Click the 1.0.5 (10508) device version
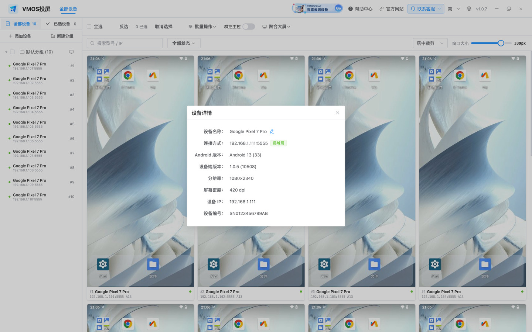532x332 pixels. click(243, 167)
